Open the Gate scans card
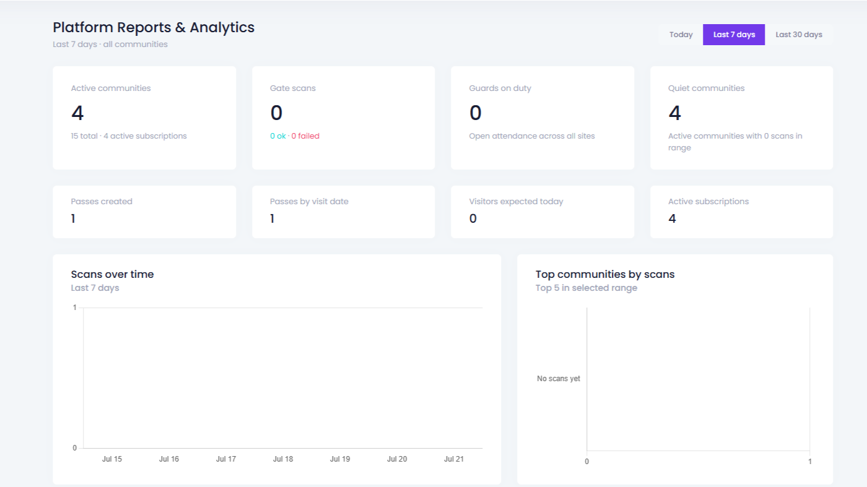 343,118
